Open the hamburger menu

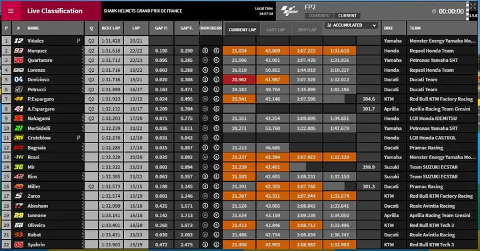pyautogui.click(x=11, y=11)
